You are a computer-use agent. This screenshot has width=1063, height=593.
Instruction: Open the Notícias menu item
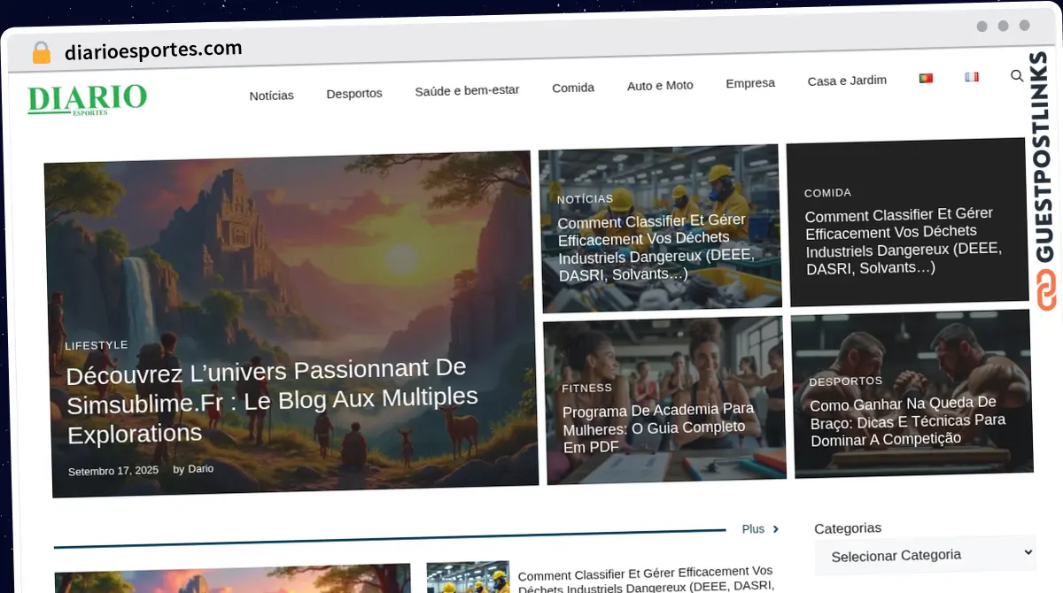pos(271,95)
